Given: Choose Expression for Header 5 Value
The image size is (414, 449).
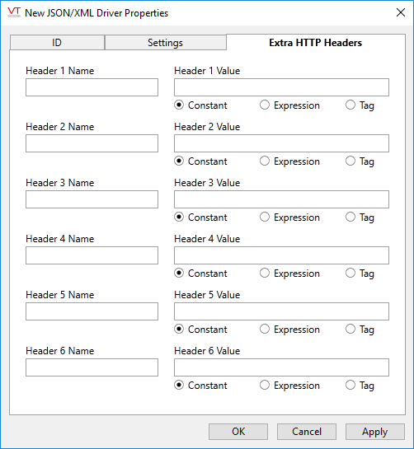Looking at the screenshot, I should [x=289, y=330].
